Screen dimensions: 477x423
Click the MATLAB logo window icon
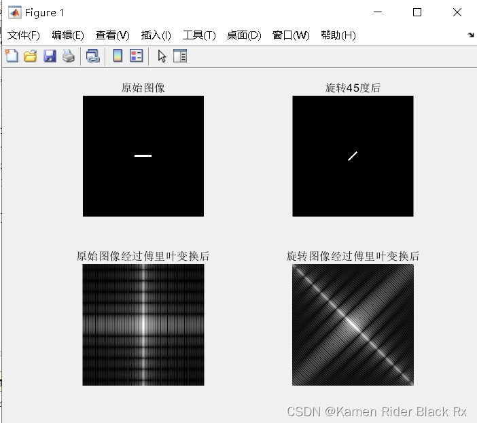pyautogui.click(x=14, y=13)
